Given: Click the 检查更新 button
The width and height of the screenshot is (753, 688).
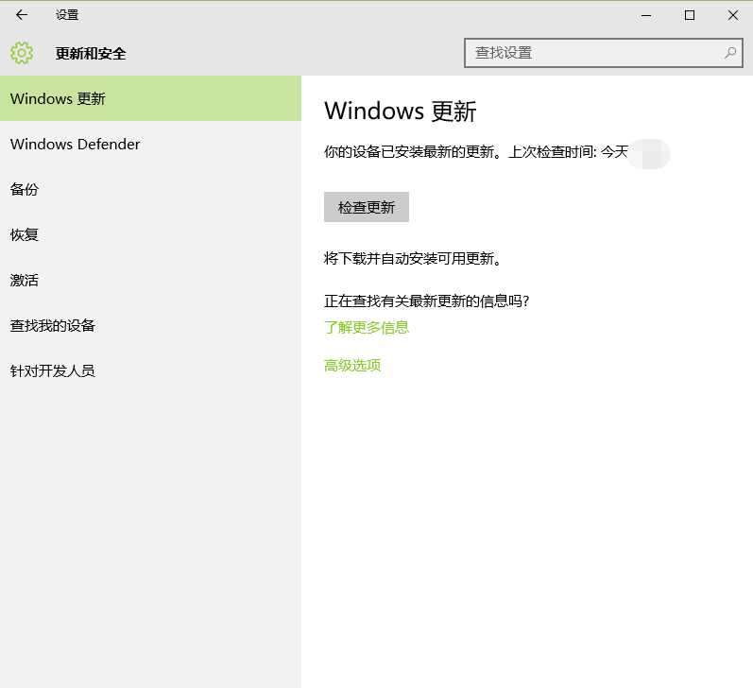Looking at the screenshot, I should (x=367, y=207).
